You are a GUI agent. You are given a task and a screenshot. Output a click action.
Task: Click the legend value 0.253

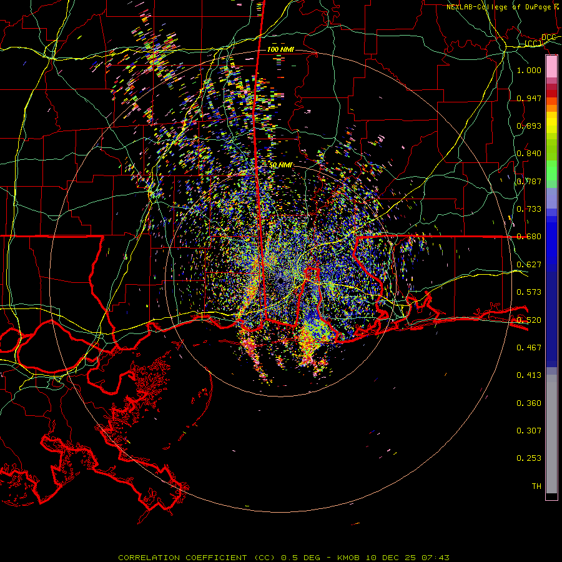[x=529, y=458]
